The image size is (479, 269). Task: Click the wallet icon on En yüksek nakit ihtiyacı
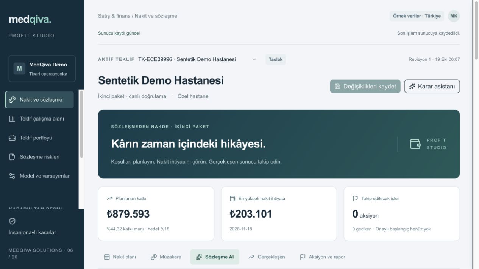click(232, 198)
